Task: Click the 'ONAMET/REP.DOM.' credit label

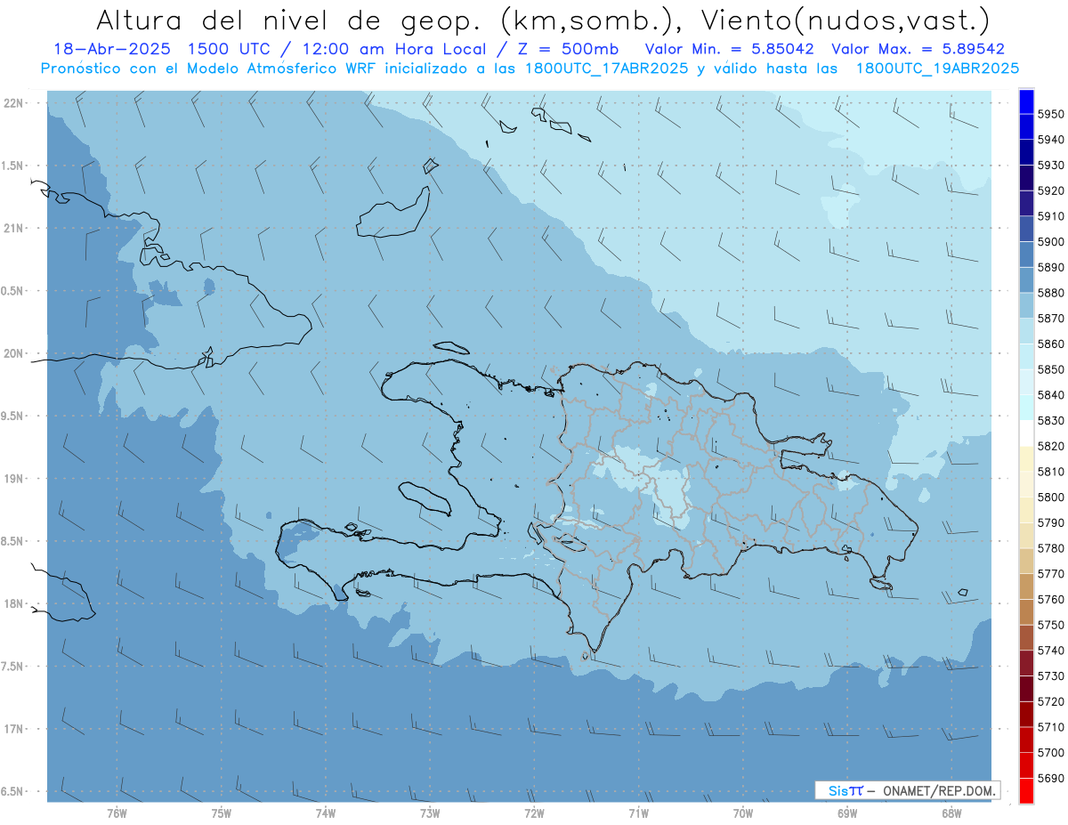Action: click(939, 790)
